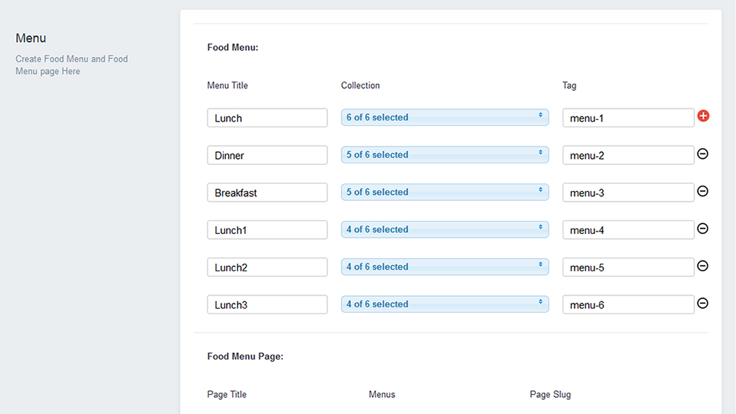This screenshot has height=414, width=736.
Task: Remove the Breakfast row via its minus icon
Action: pos(703,191)
